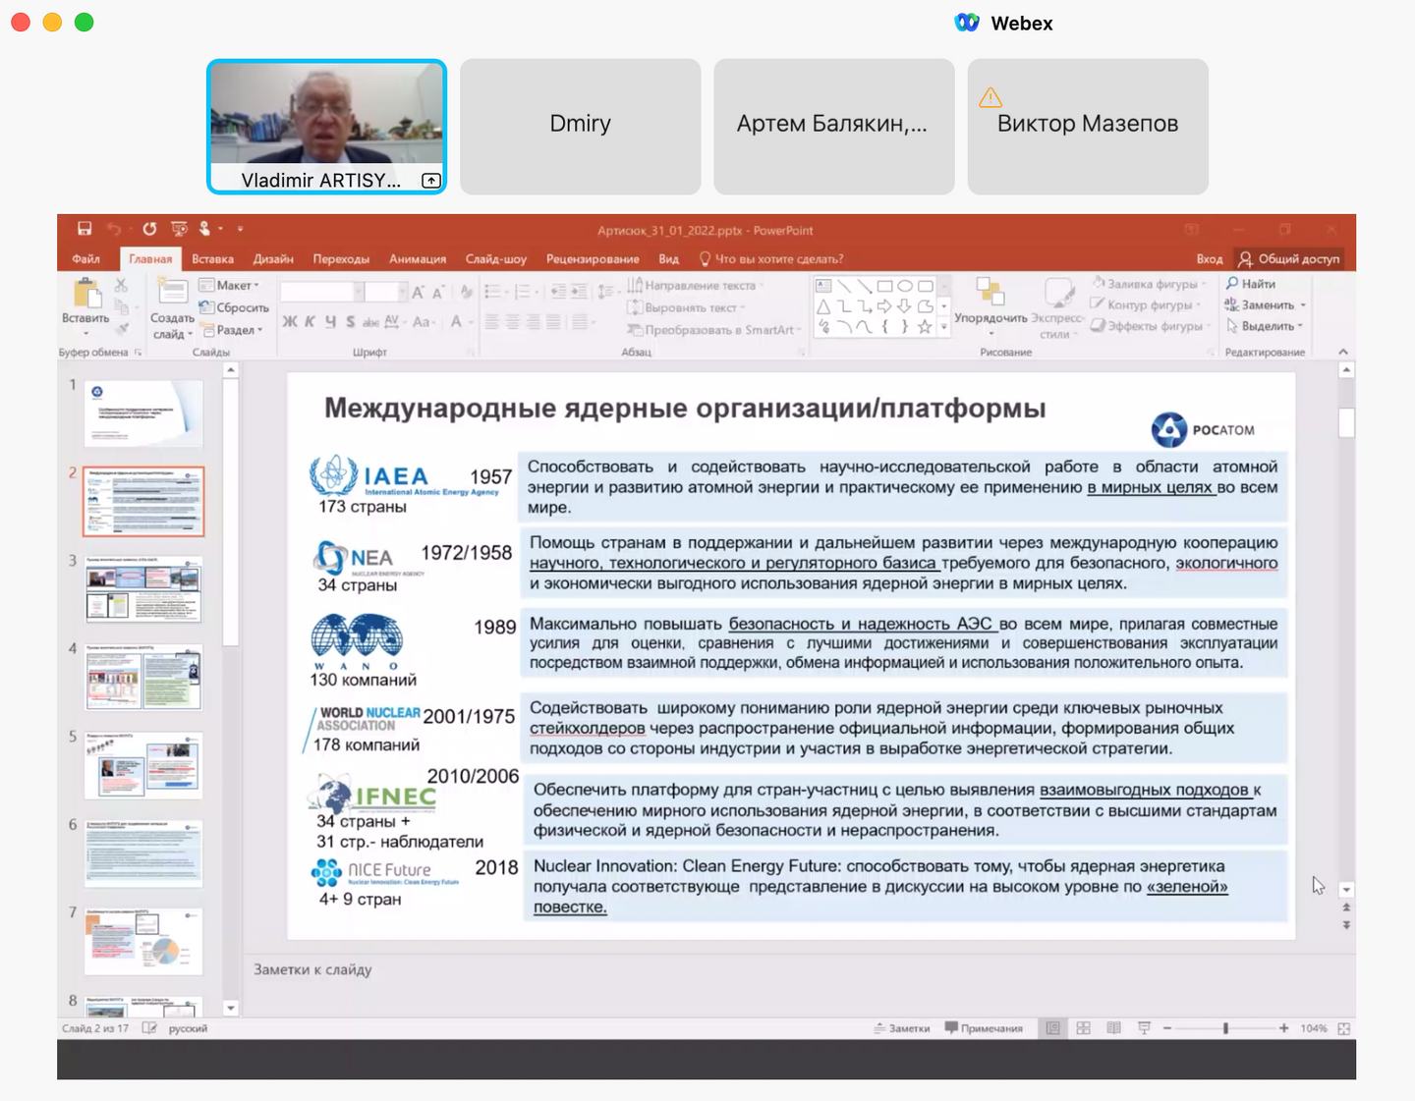Open the customize quick access toolbar dropdown
The image size is (1415, 1101).
coord(240,229)
